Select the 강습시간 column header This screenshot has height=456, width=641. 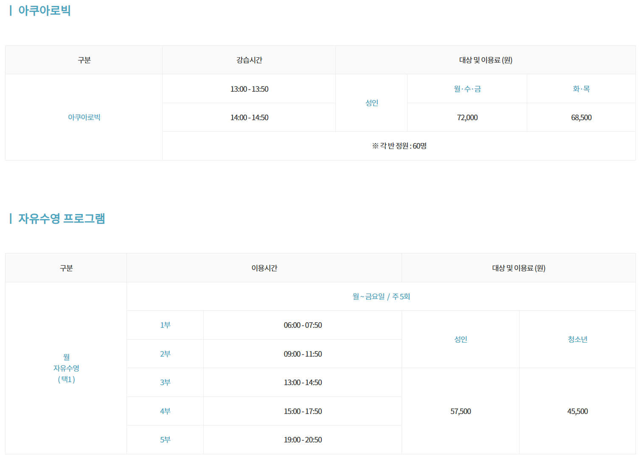pyautogui.click(x=249, y=60)
